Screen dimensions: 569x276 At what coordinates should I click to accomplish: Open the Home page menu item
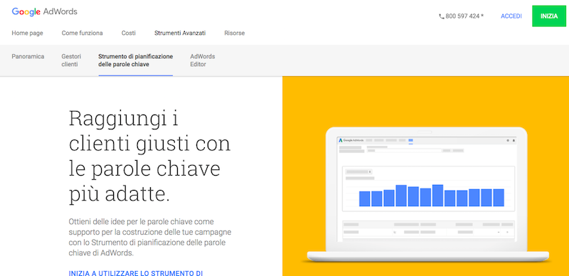(27, 33)
